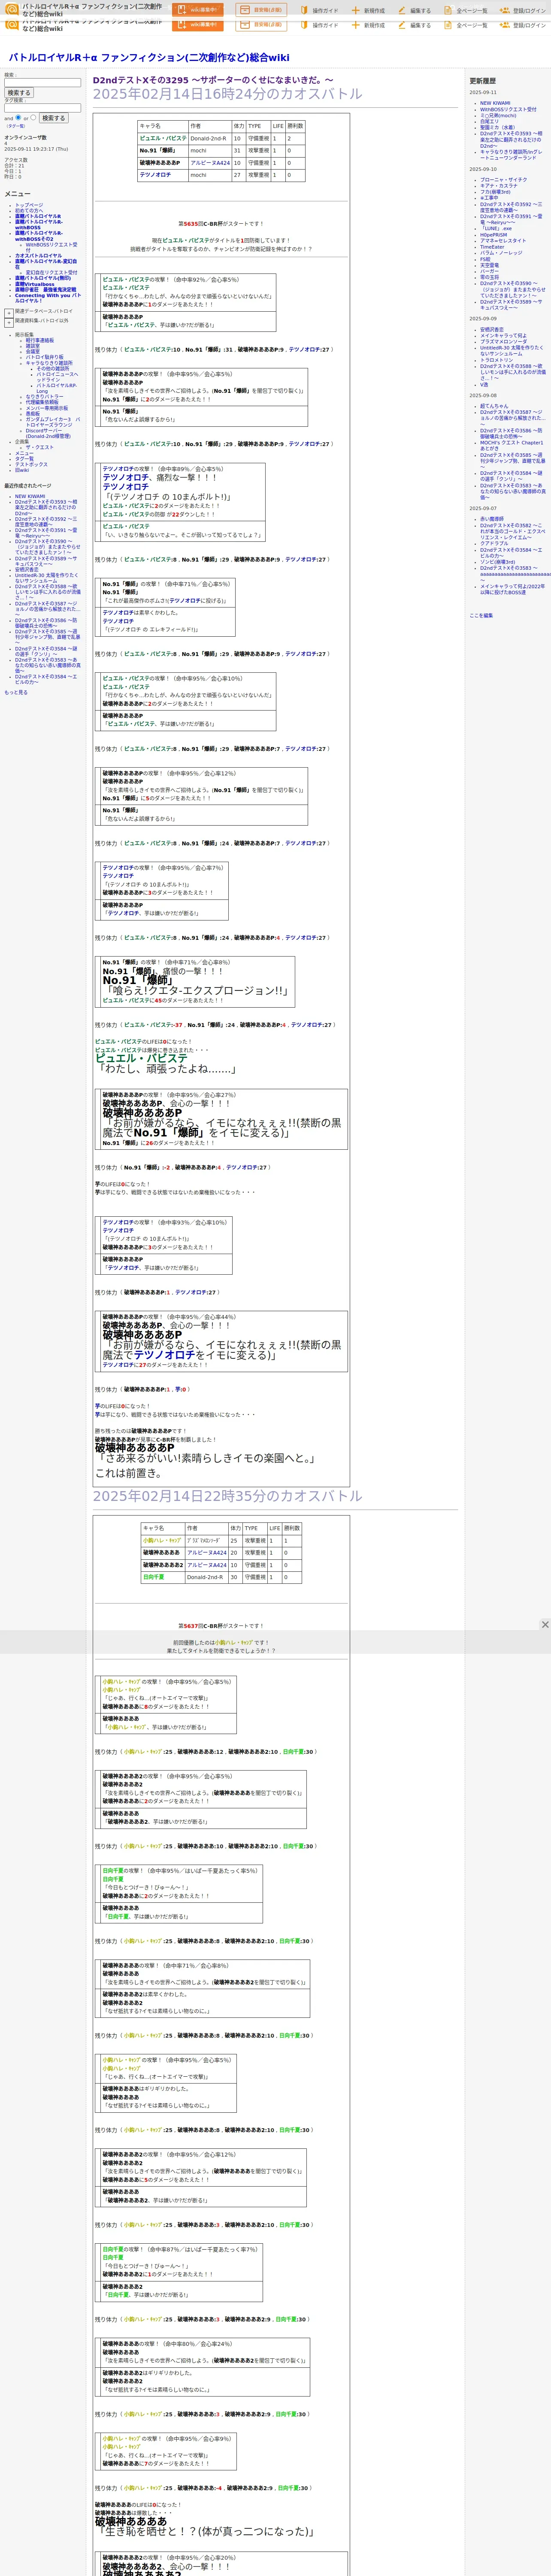Screen dimensions: 551x2576
Task: Open 会議室 under 掲示板集
Action: (33, 352)
